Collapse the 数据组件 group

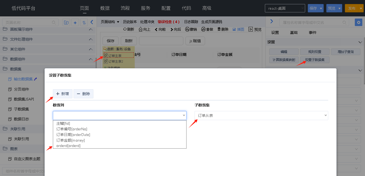click(x=91, y=59)
